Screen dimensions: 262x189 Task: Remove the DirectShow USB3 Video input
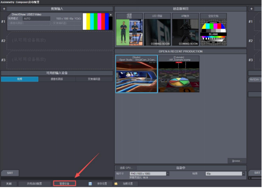(110, 15)
